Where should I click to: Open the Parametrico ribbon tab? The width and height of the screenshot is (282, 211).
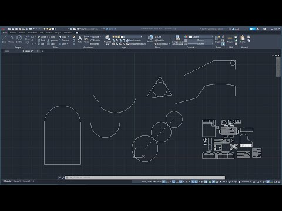pyautogui.click(x=32, y=33)
